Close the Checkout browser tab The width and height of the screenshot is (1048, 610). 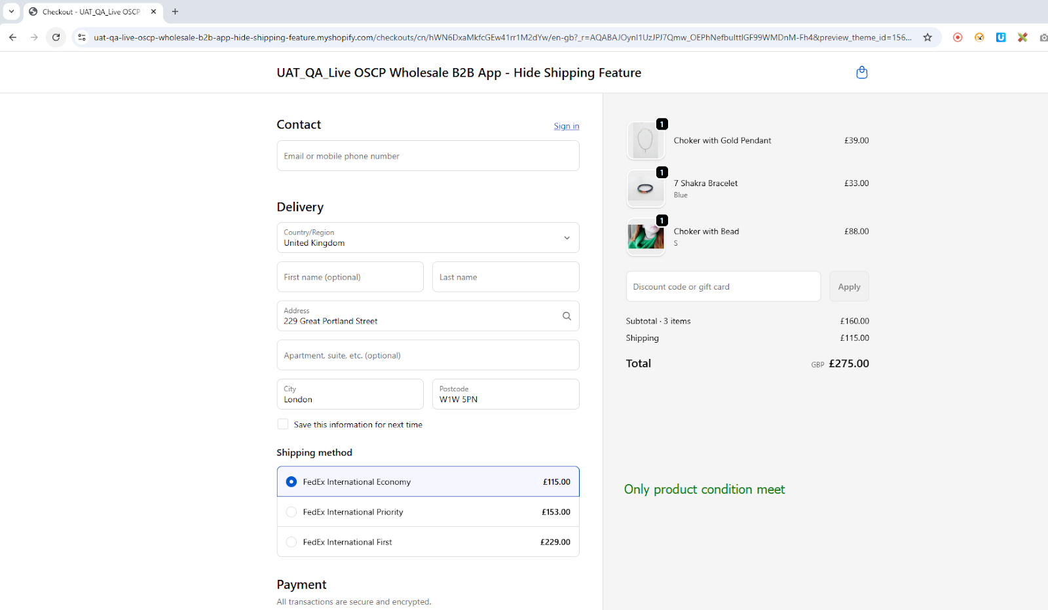coord(154,12)
